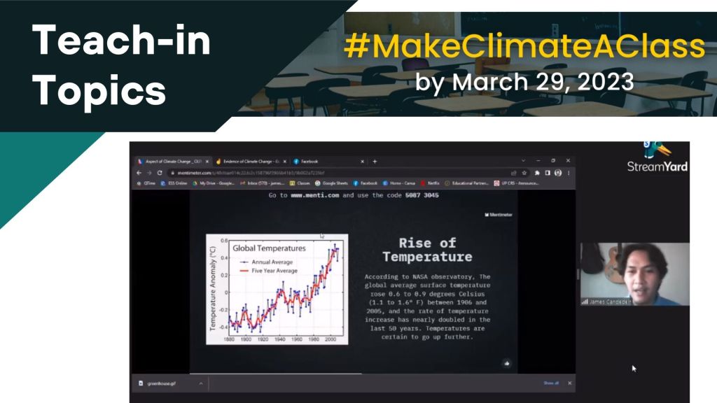Viewport: 717px width, 403px height.
Task: Click the Chrome profile avatar
Action: [x=558, y=173]
